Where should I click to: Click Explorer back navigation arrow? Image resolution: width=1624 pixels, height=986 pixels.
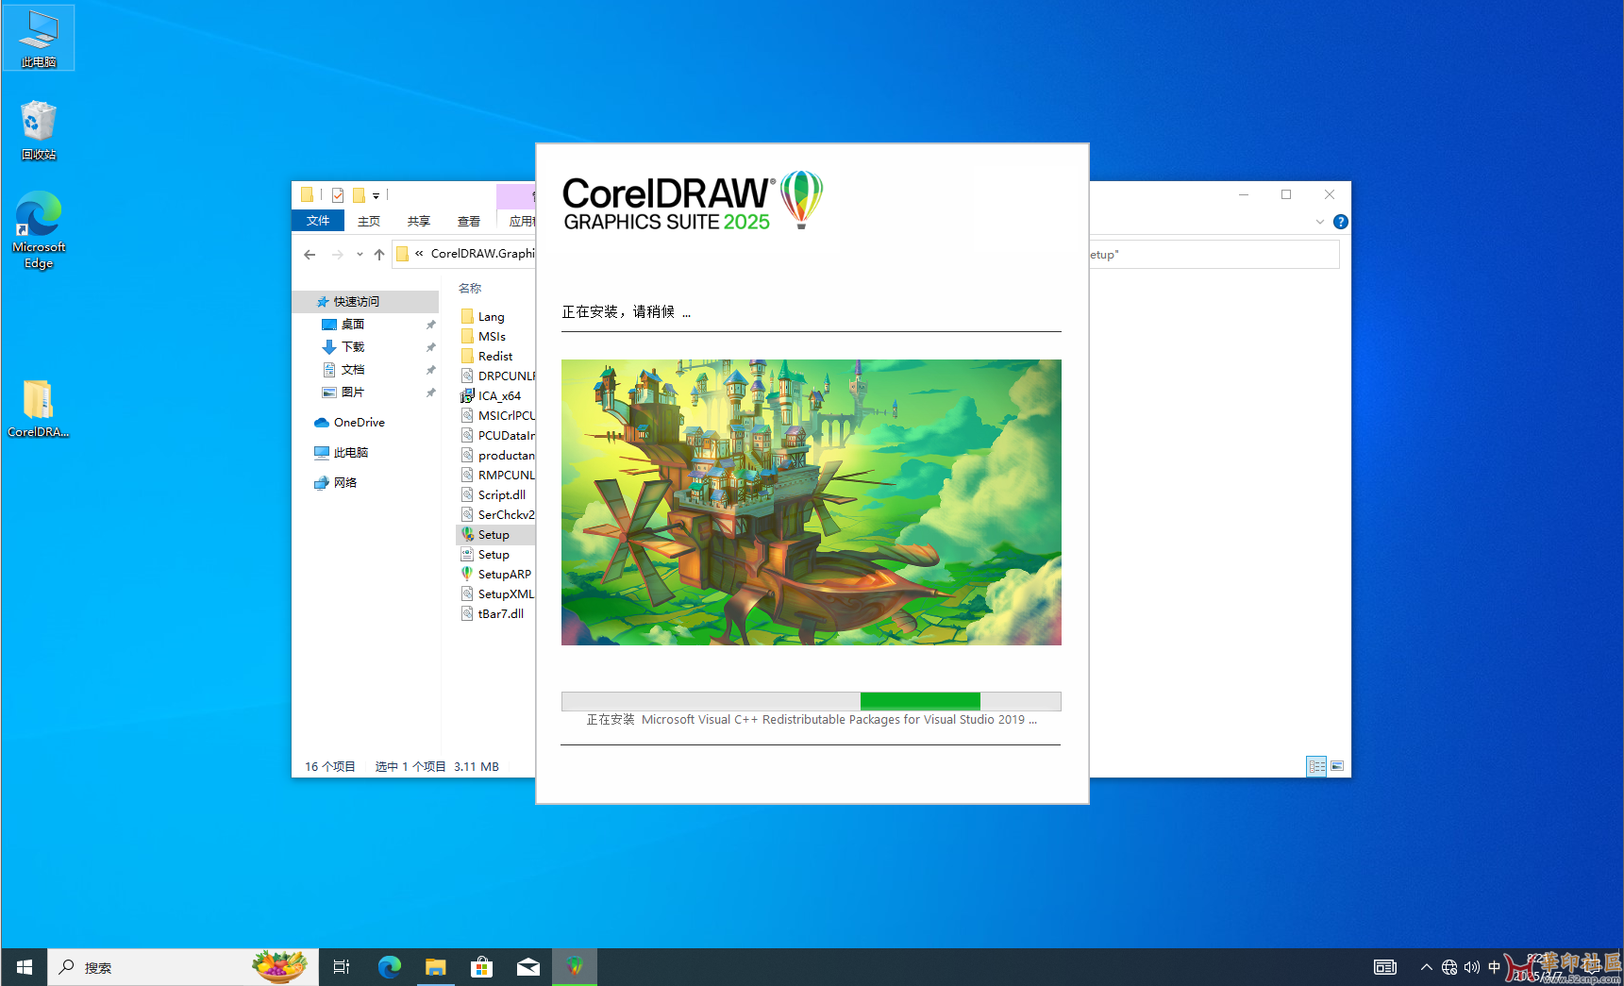[x=310, y=254]
